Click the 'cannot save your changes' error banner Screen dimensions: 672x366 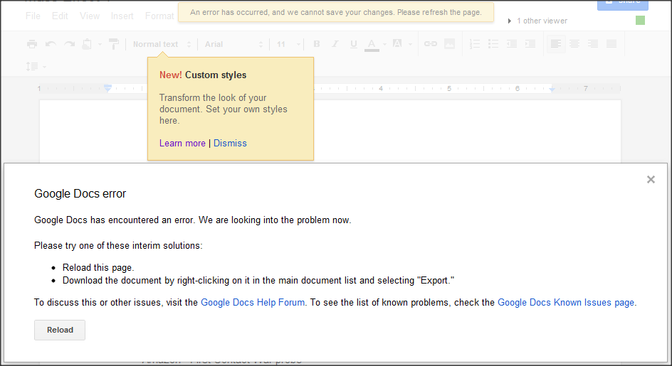[336, 12]
